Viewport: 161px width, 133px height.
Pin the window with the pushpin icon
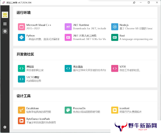coord(134,3)
